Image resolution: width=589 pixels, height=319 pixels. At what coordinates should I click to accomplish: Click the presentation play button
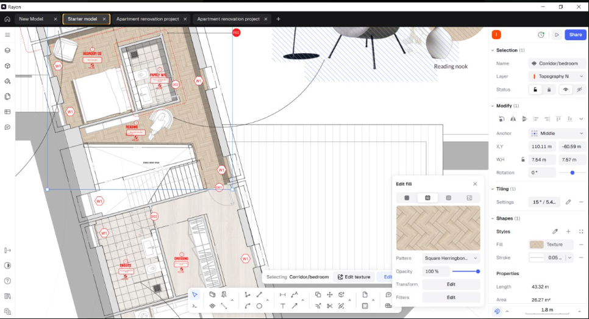point(557,35)
